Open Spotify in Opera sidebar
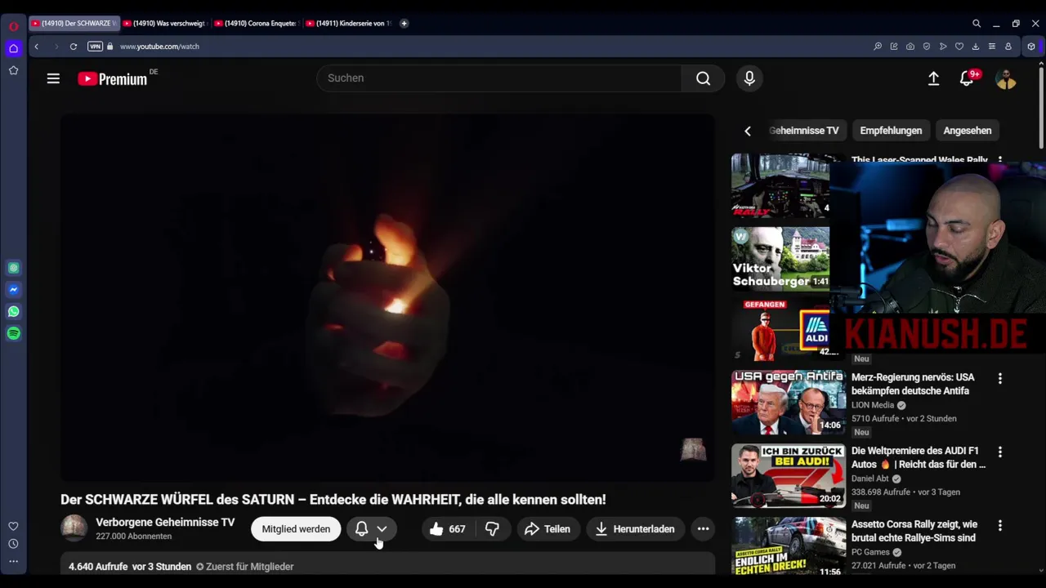The height and width of the screenshot is (588, 1046). pos(13,333)
